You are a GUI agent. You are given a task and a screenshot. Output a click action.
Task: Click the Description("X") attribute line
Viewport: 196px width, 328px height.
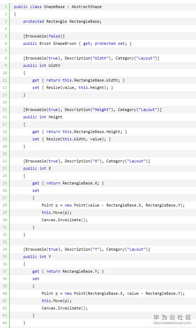pos(86,161)
